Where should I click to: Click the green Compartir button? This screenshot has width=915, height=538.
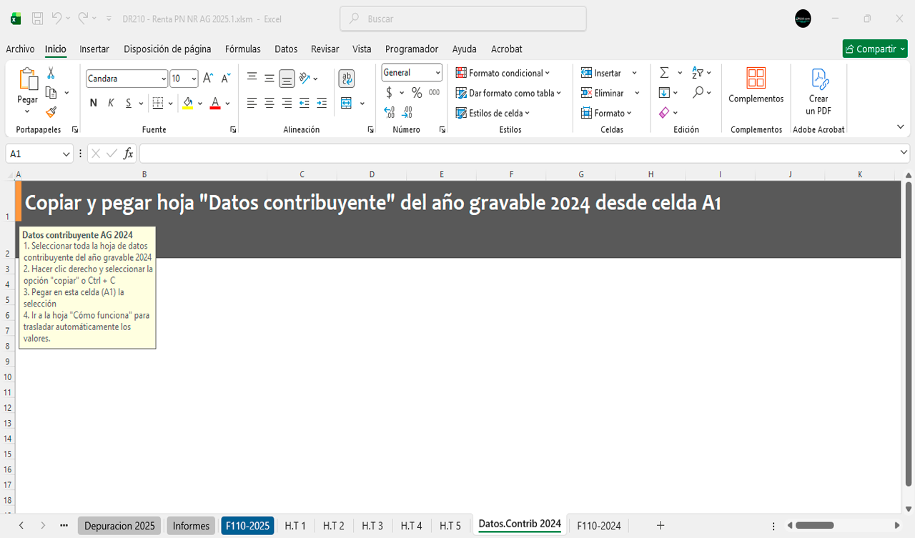(874, 49)
